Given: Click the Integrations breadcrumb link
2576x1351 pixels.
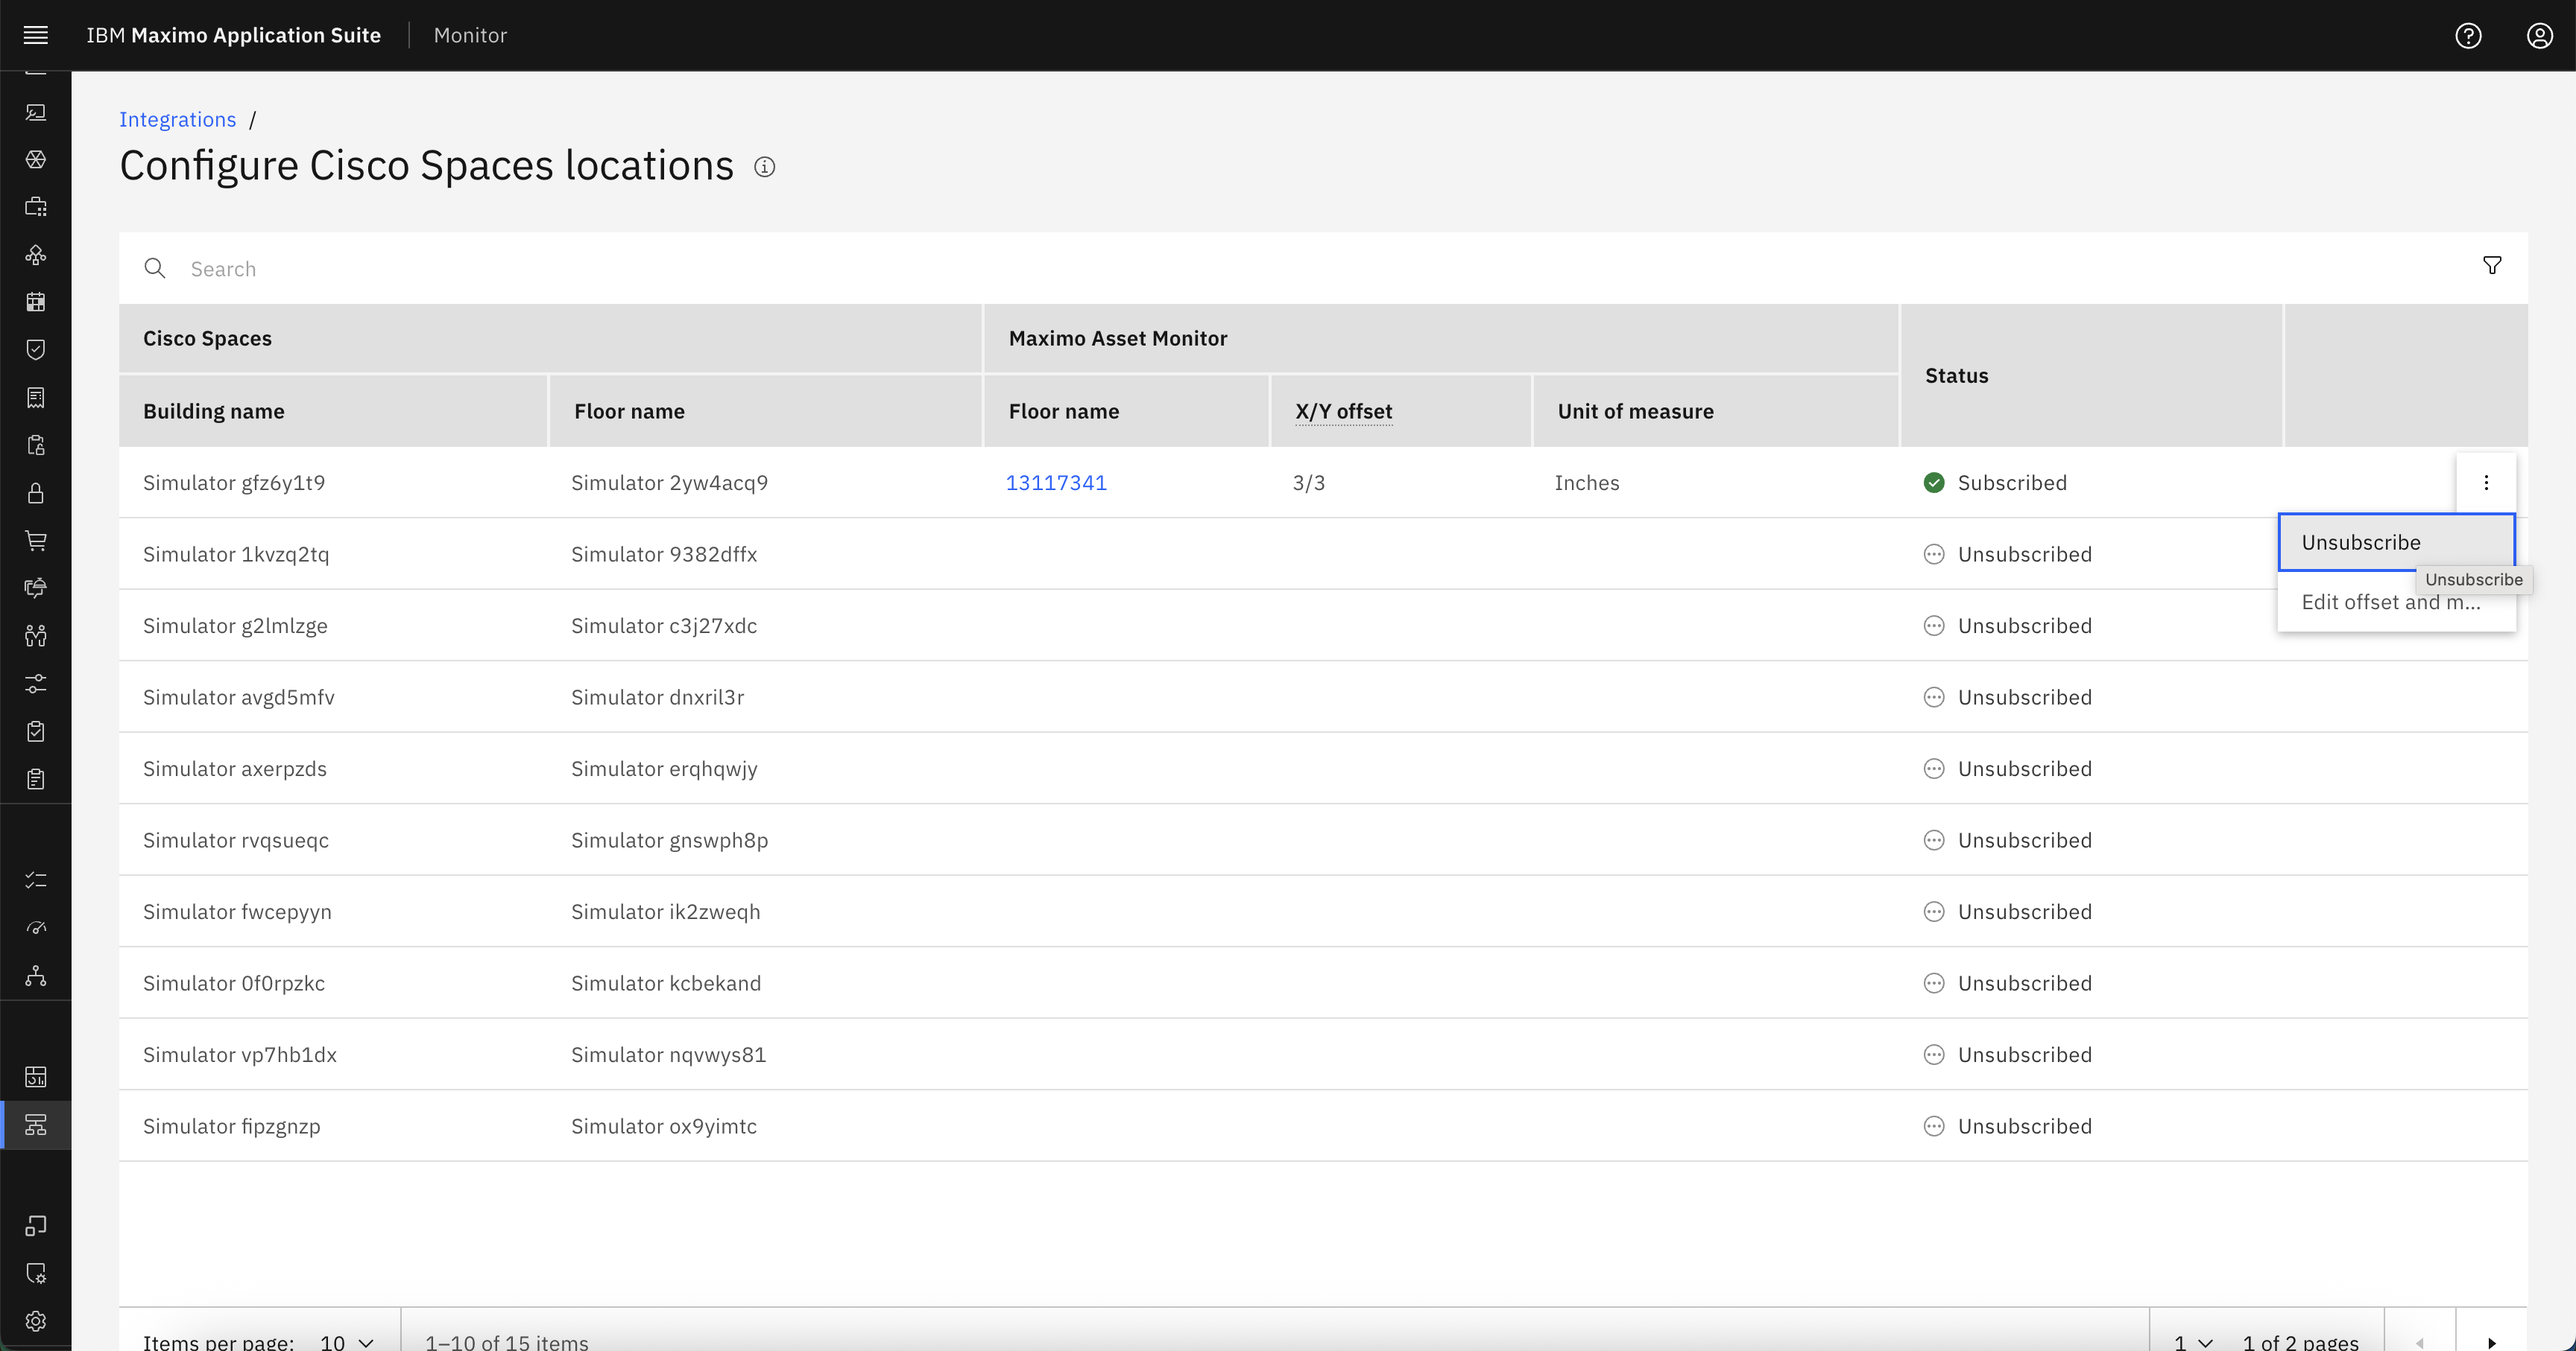Looking at the screenshot, I should pyautogui.click(x=178, y=119).
